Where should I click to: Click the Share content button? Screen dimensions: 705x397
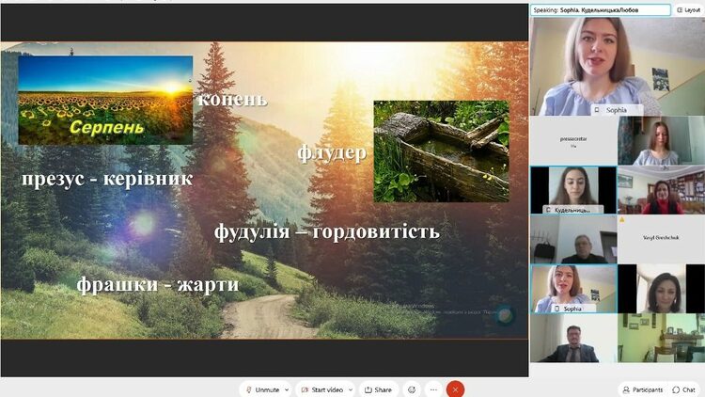378,389
